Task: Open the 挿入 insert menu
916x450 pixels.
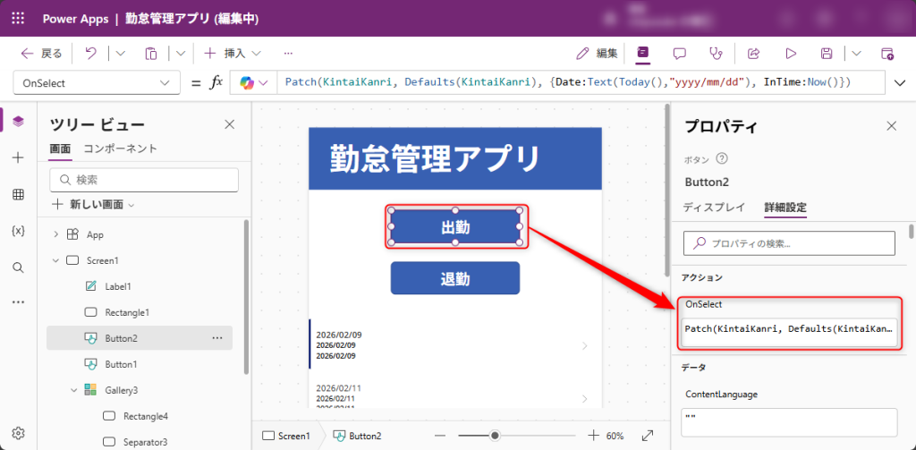Action: click(232, 54)
